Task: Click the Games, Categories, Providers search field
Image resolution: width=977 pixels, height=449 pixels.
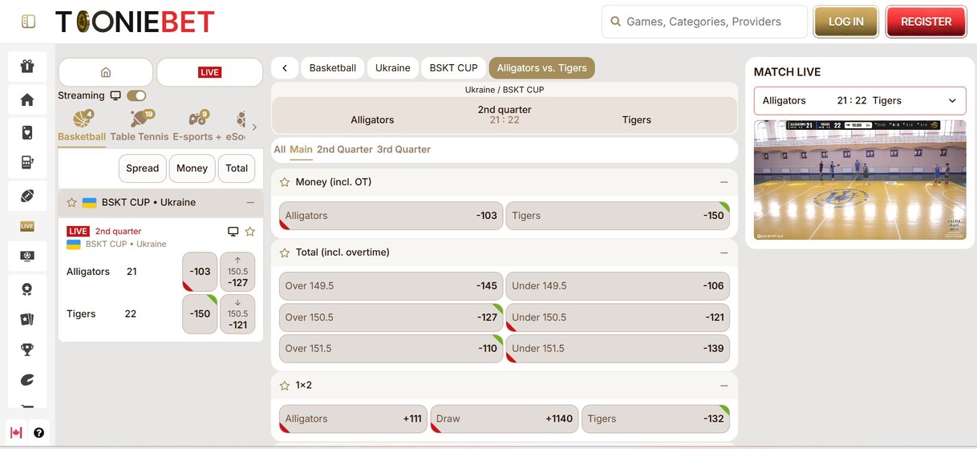Action: (x=704, y=22)
